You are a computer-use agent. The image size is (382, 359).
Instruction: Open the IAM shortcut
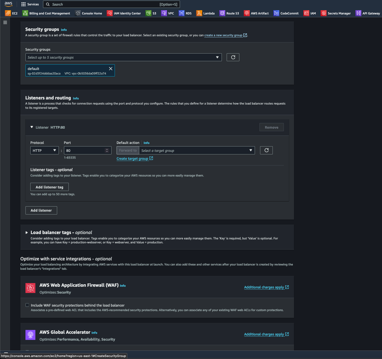tap(310, 13)
